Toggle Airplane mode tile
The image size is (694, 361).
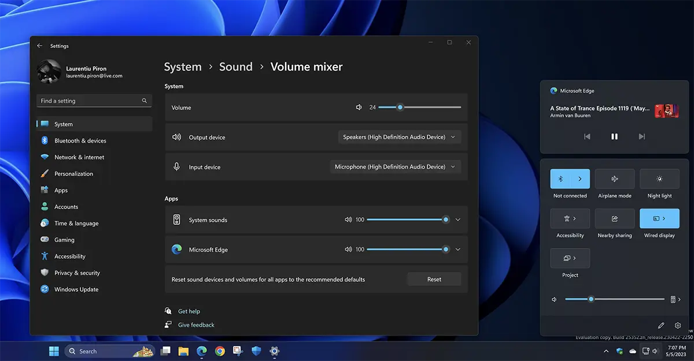[x=615, y=179]
